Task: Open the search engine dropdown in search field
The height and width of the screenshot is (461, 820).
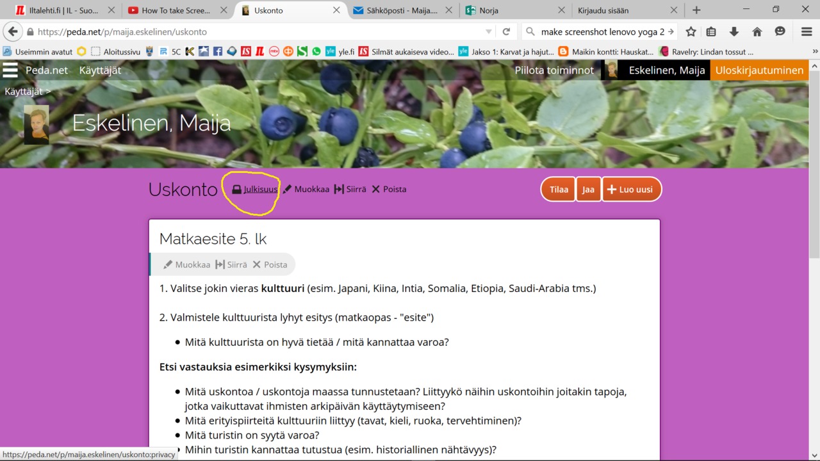Action: [529, 31]
